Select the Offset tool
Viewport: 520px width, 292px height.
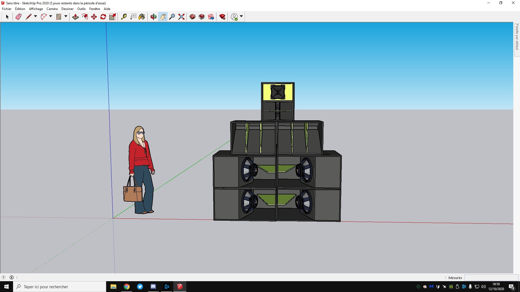(85, 17)
